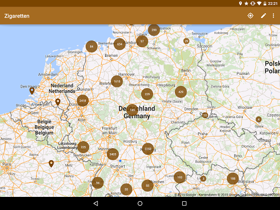Screen dimensions: 280x210
Task: Open recent apps square button
Action: tap(184, 203)
